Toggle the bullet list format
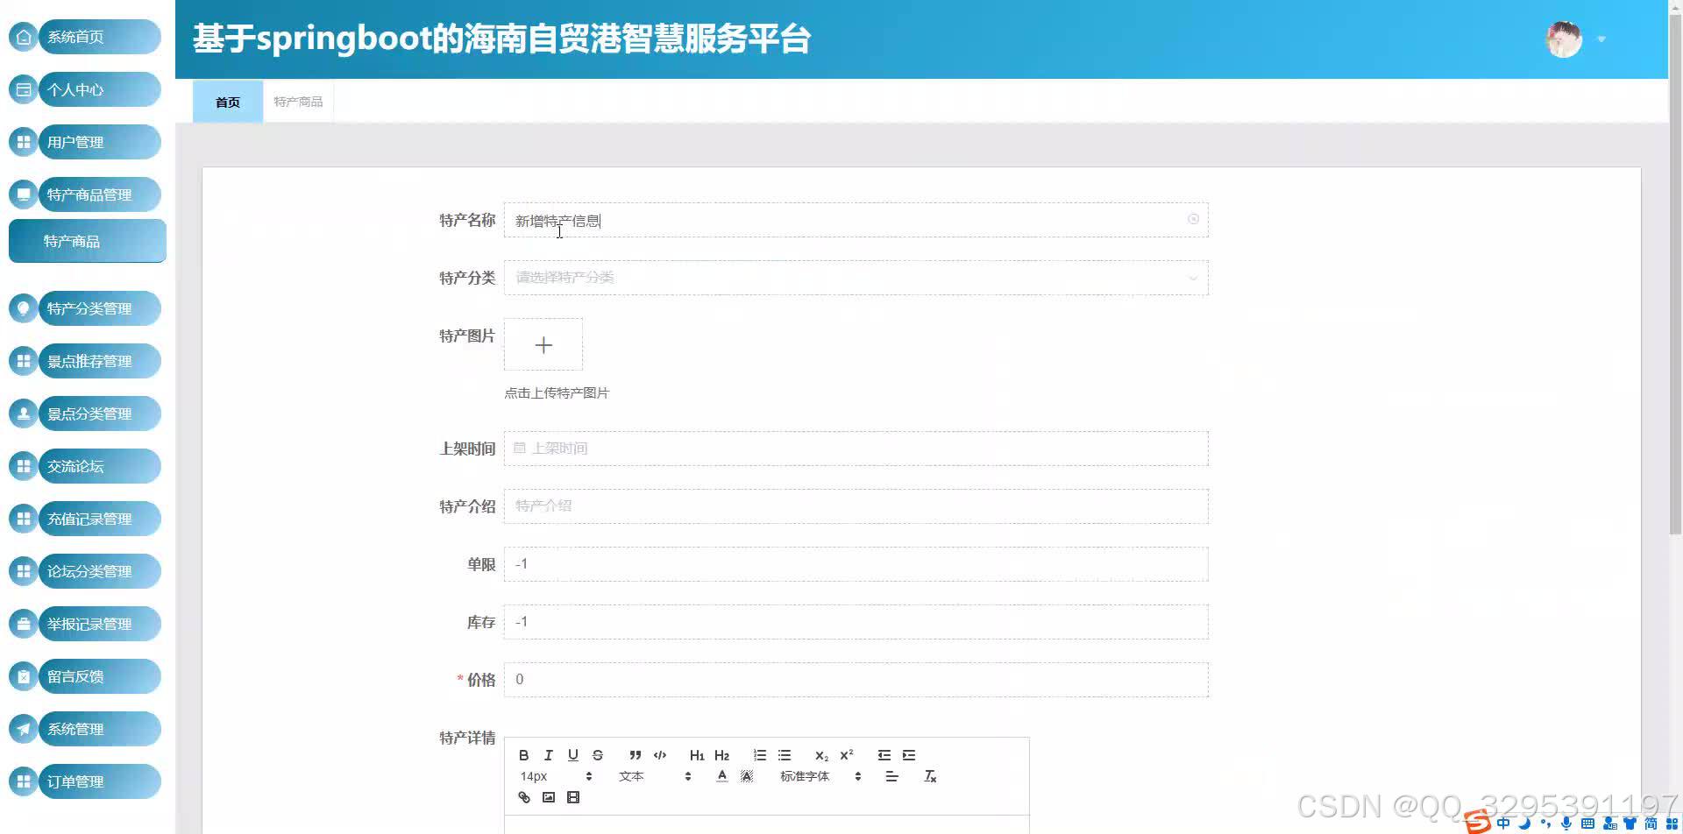Screen dimensions: 1683x834 (x=785, y=754)
